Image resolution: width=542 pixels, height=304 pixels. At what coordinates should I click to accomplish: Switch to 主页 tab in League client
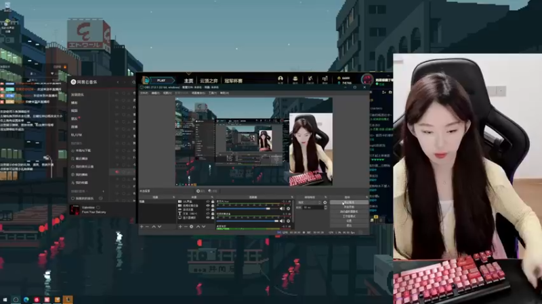[188, 80]
